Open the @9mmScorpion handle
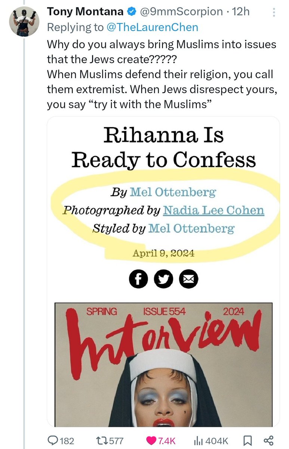 click(x=181, y=12)
